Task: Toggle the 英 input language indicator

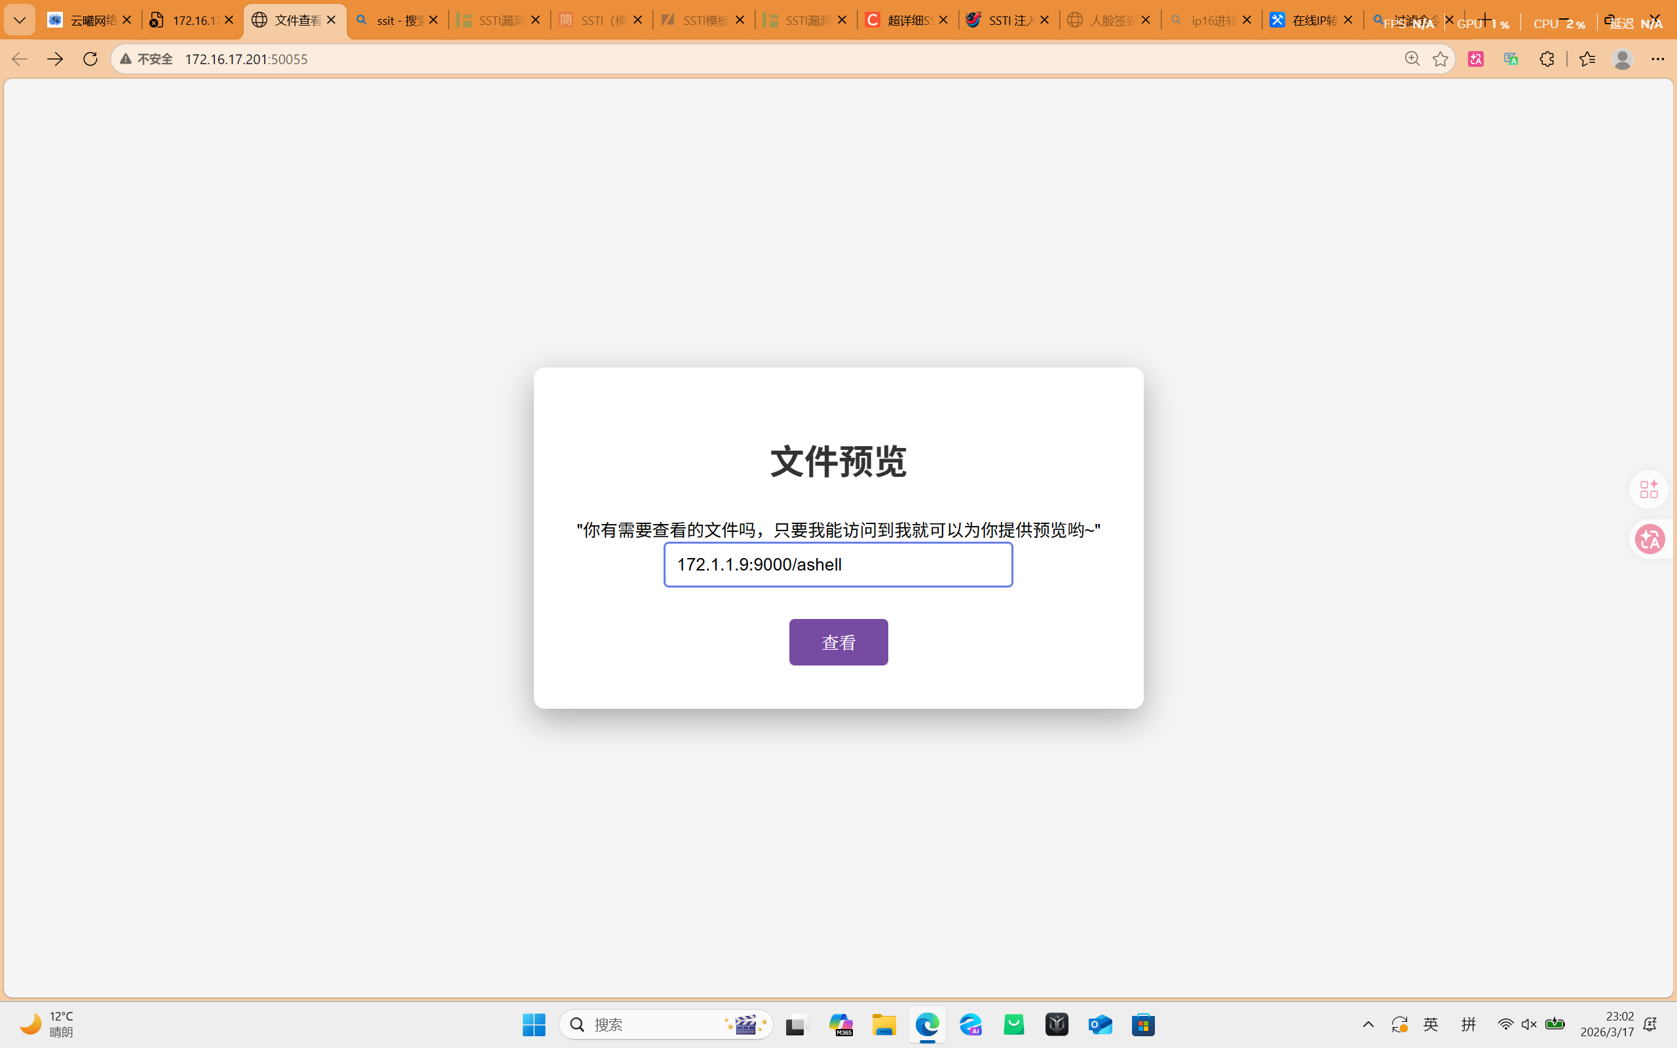Action: tap(1430, 1024)
